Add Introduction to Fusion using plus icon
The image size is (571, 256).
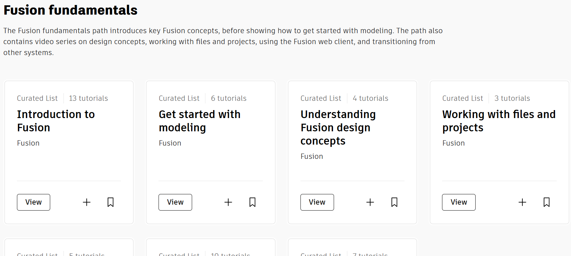pos(86,202)
